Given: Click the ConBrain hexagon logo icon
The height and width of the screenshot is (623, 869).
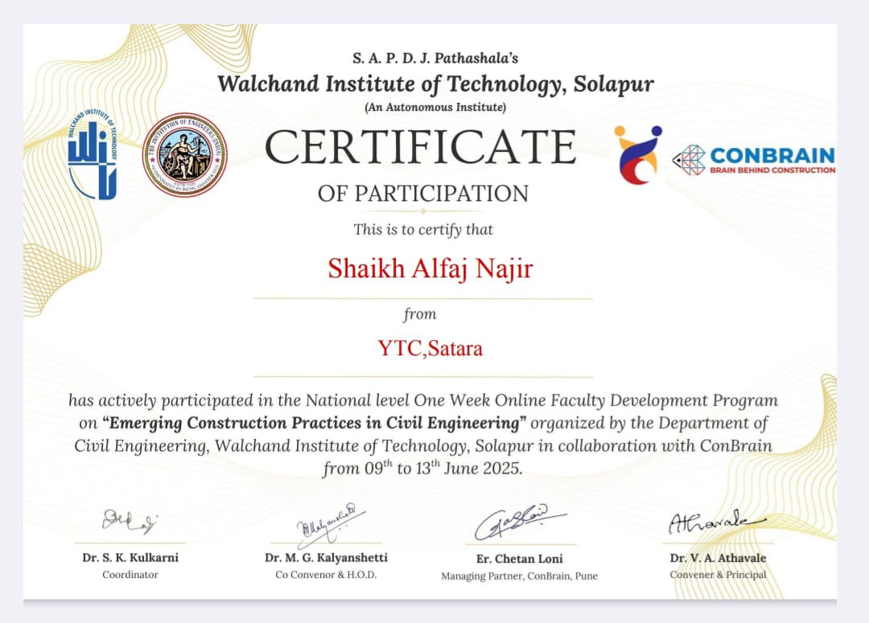Looking at the screenshot, I should tap(689, 160).
